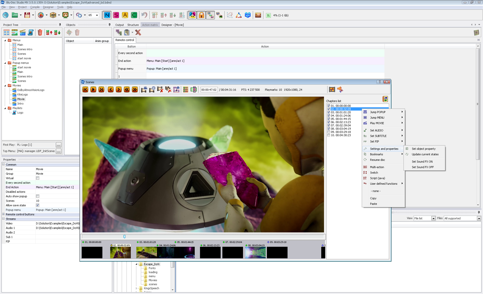The height and width of the screenshot is (294, 483).
Task: Click the First Play browse button
Action: 58,145
